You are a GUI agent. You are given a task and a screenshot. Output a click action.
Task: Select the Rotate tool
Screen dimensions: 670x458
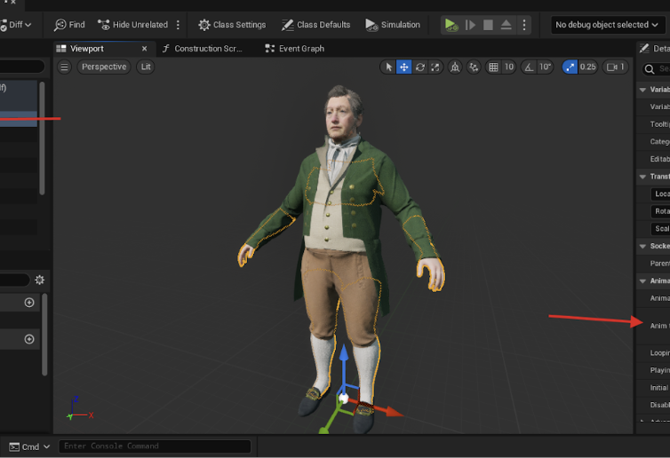pos(420,67)
